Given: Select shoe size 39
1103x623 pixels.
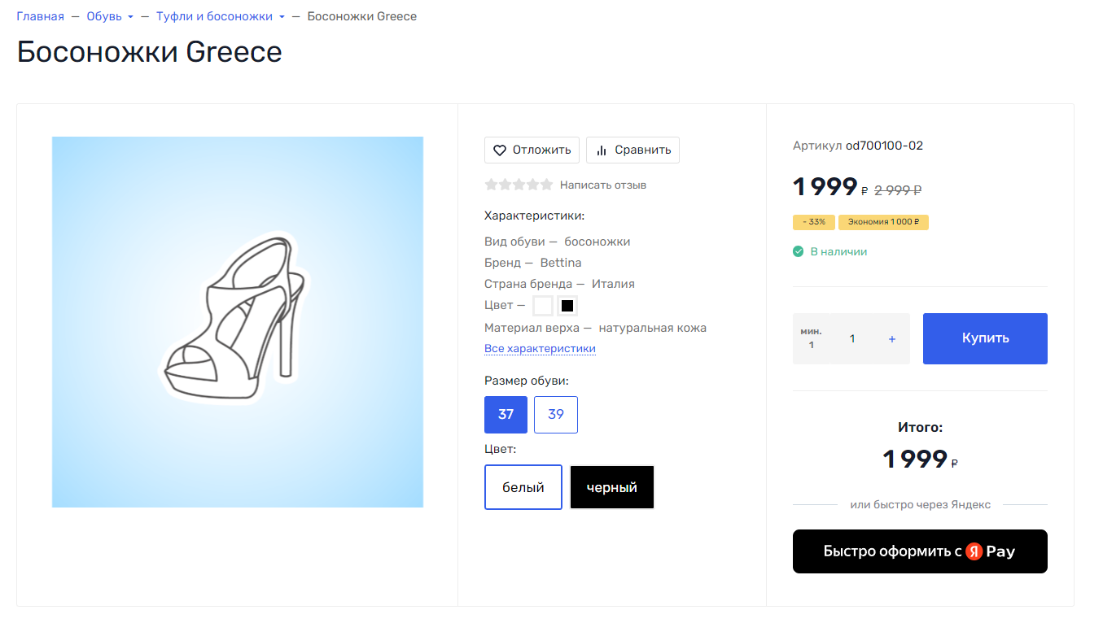Looking at the screenshot, I should coord(556,415).
